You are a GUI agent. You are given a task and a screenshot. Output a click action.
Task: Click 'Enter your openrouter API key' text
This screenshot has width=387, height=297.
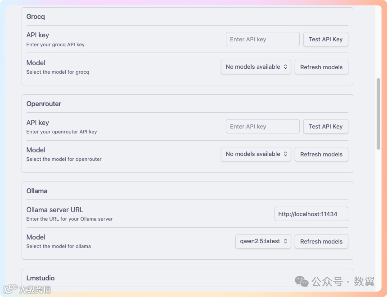62,132
